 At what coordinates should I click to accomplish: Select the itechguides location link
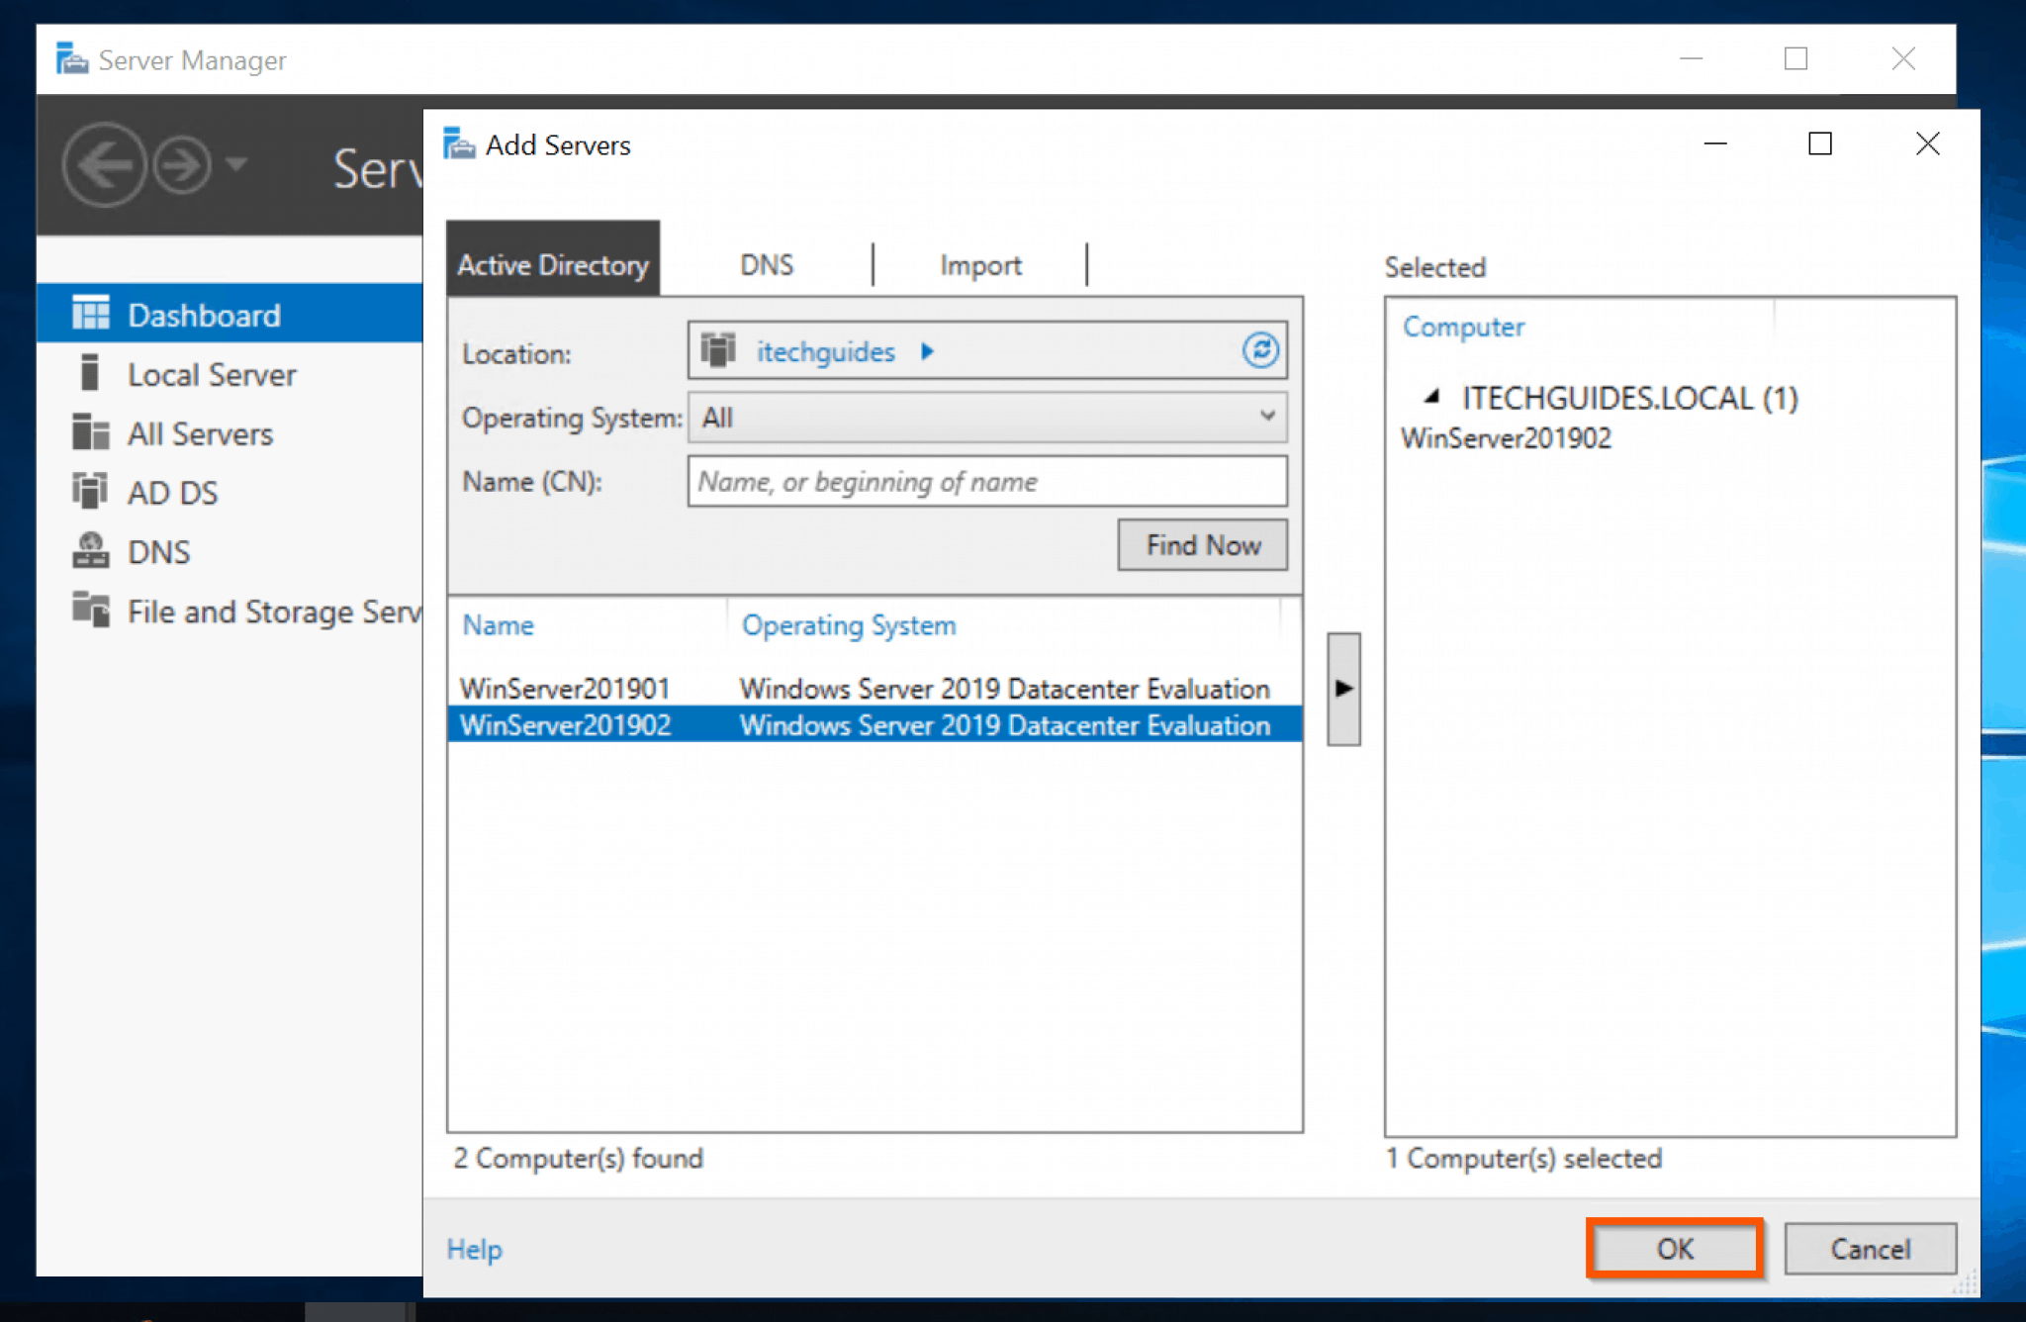825,351
